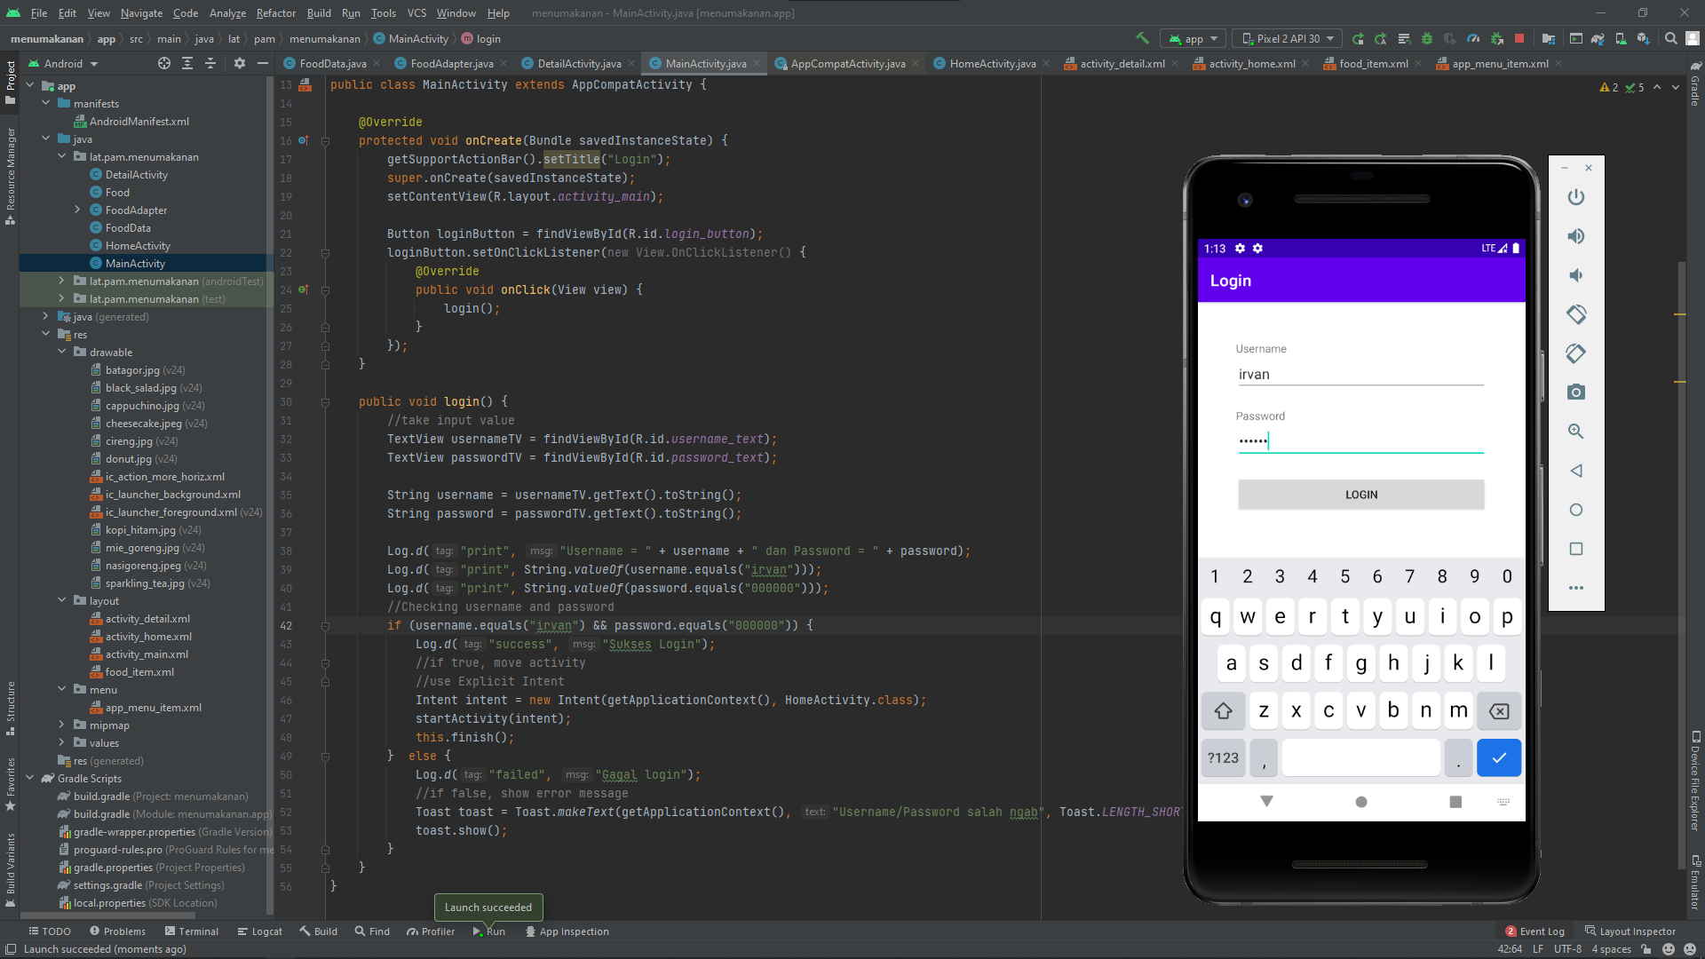Image resolution: width=1705 pixels, height=959 pixels.
Task: Open the Event Log link
Action: tap(1542, 931)
